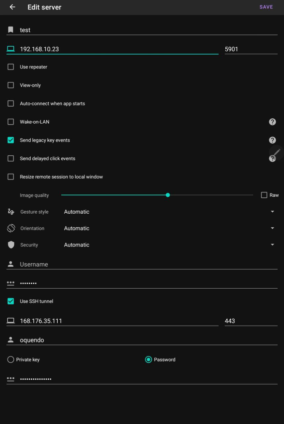The image size is (284, 424).
Task: Click the security shield icon
Action: click(11, 245)
